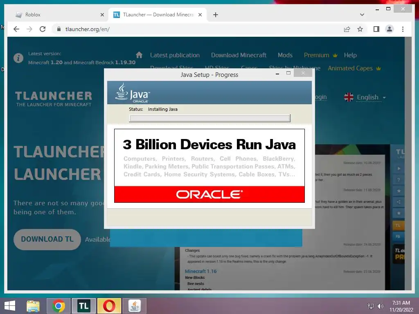Open the Opera browser taskbar icon

(109, 306)
